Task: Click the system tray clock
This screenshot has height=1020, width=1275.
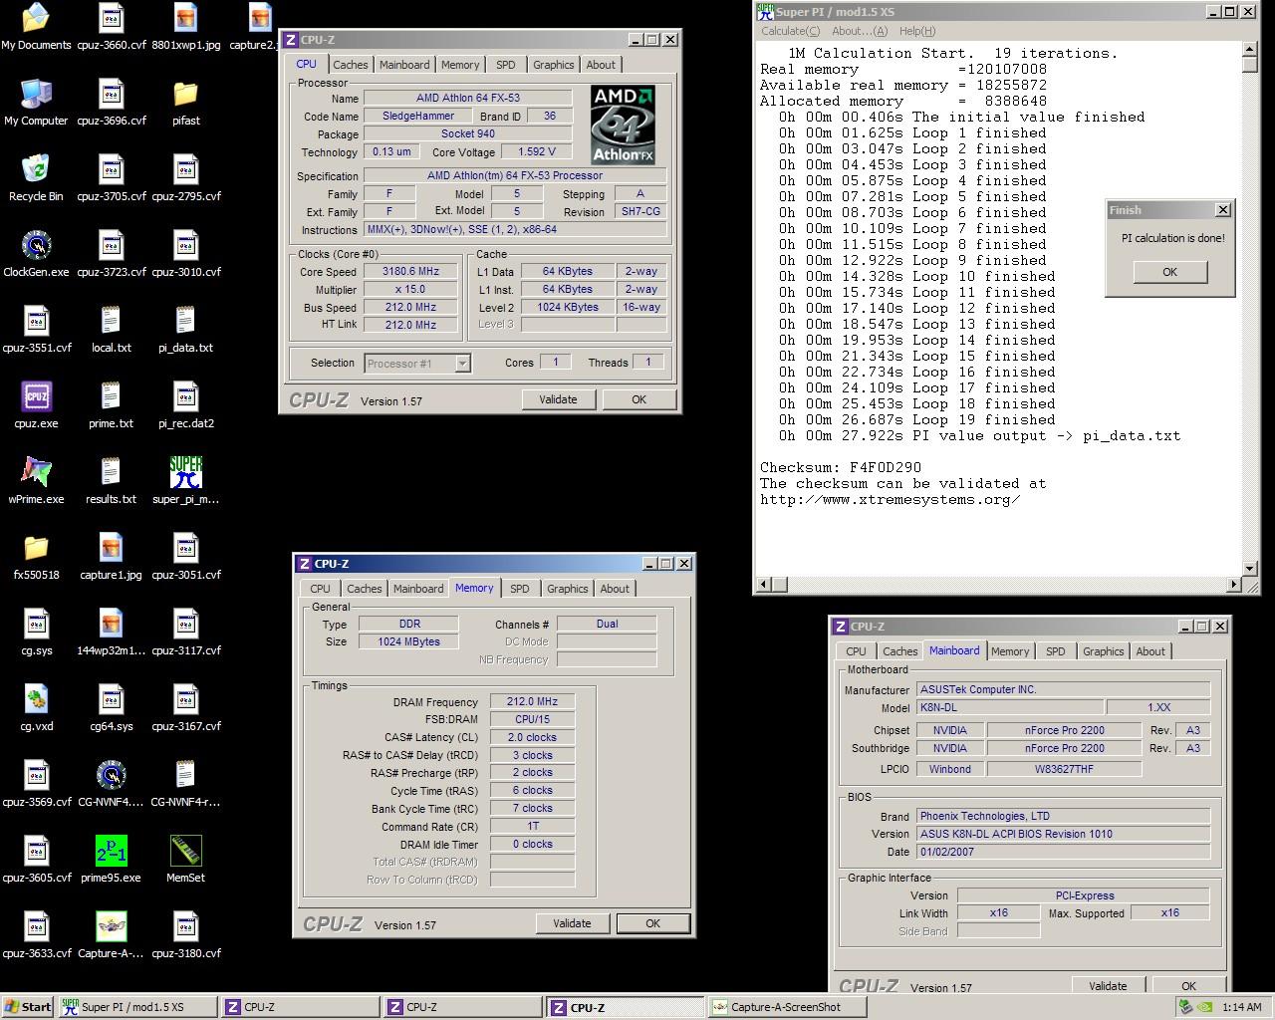Action: tap(1241, 1007)
